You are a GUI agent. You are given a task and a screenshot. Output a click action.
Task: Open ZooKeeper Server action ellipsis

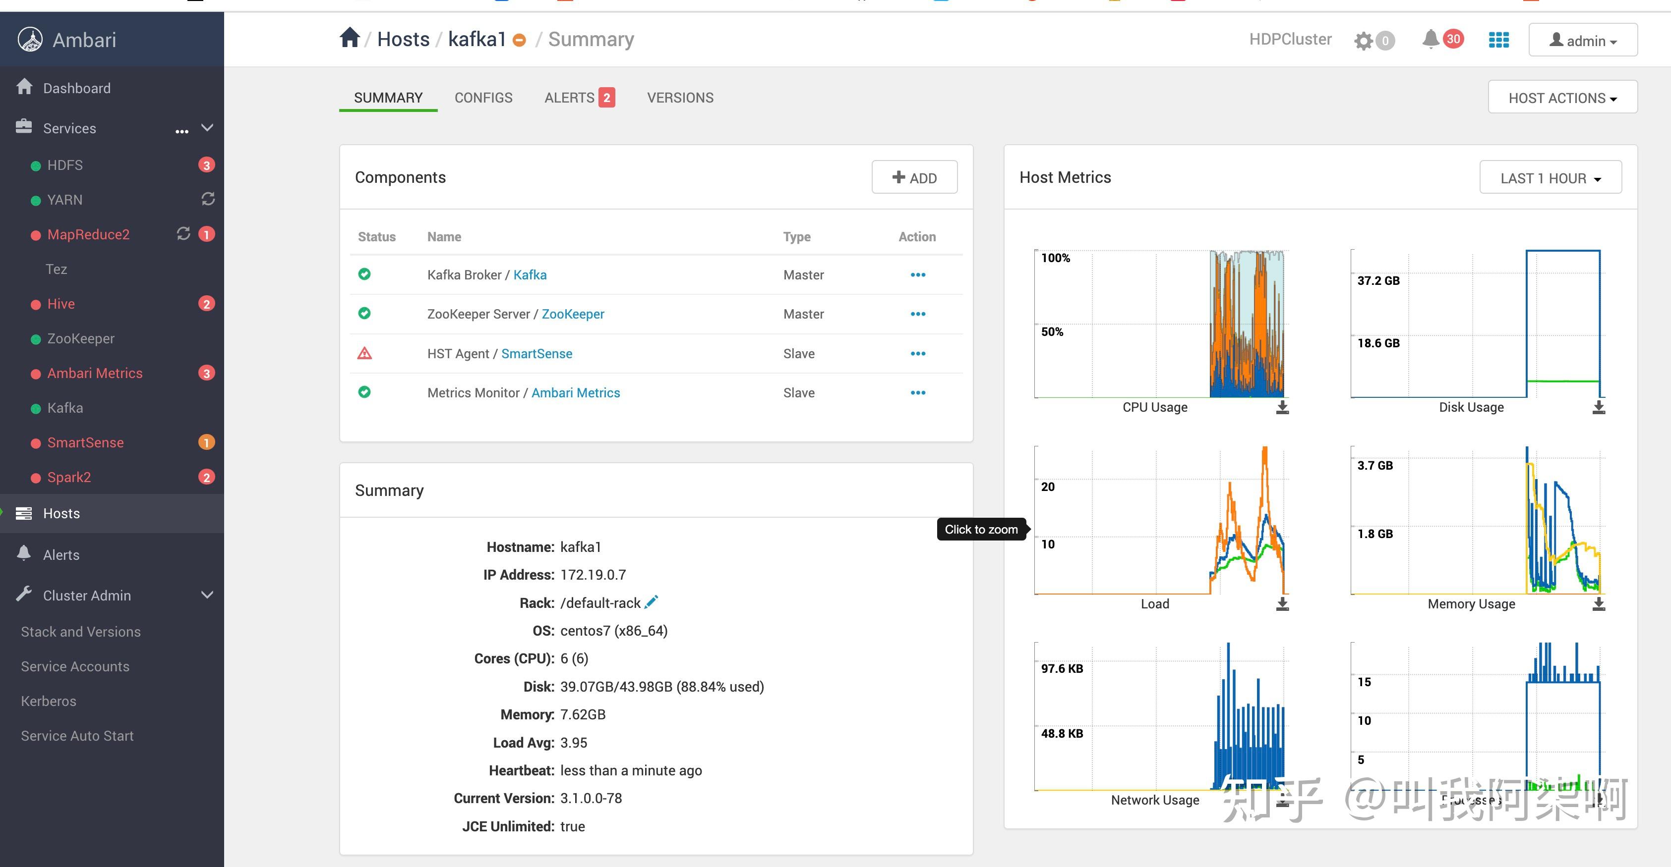coord(917,314)
